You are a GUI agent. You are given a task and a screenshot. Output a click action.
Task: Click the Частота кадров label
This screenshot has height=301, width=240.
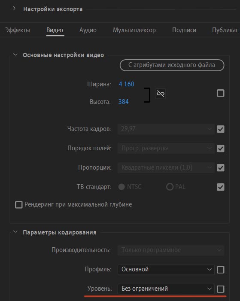[x=89, y=129]
